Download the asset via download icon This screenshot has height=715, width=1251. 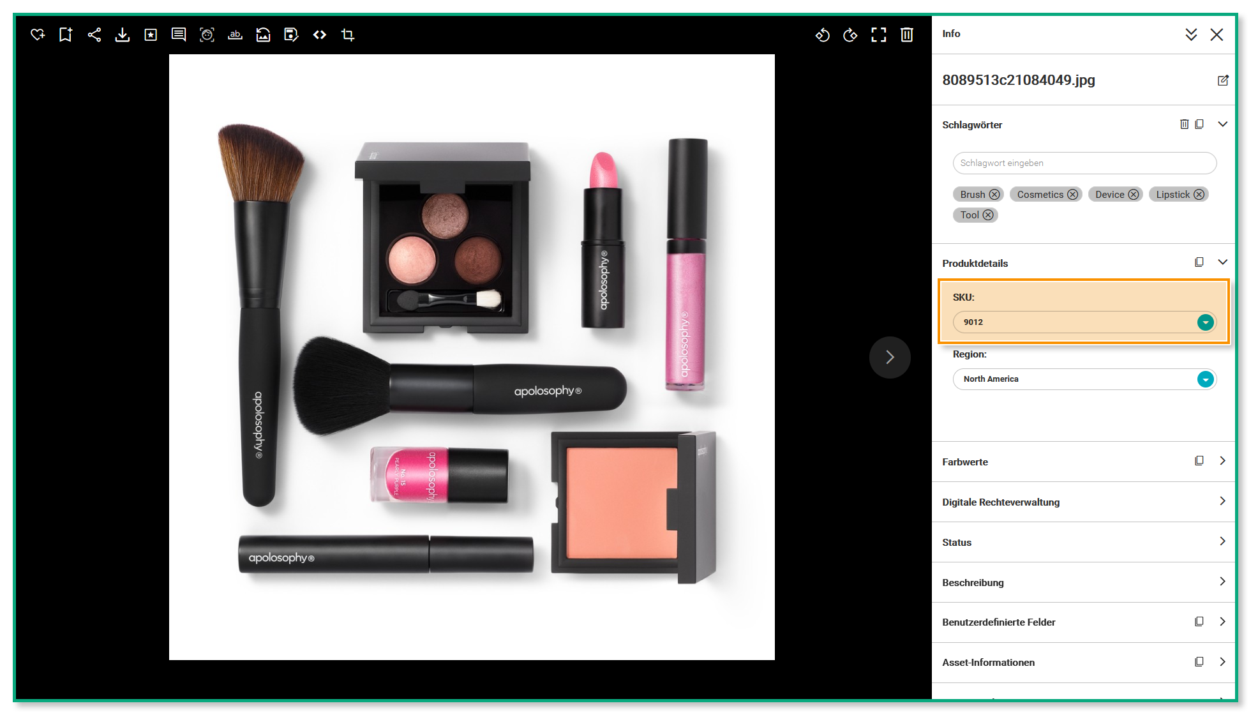[122, 34]
